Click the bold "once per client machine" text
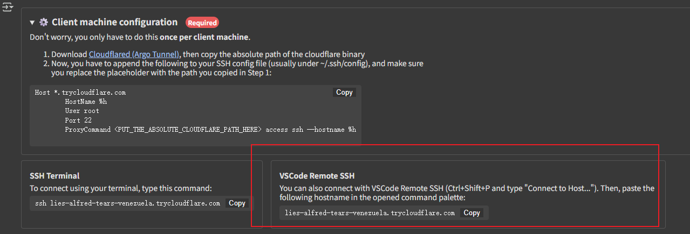 [204, 37]
